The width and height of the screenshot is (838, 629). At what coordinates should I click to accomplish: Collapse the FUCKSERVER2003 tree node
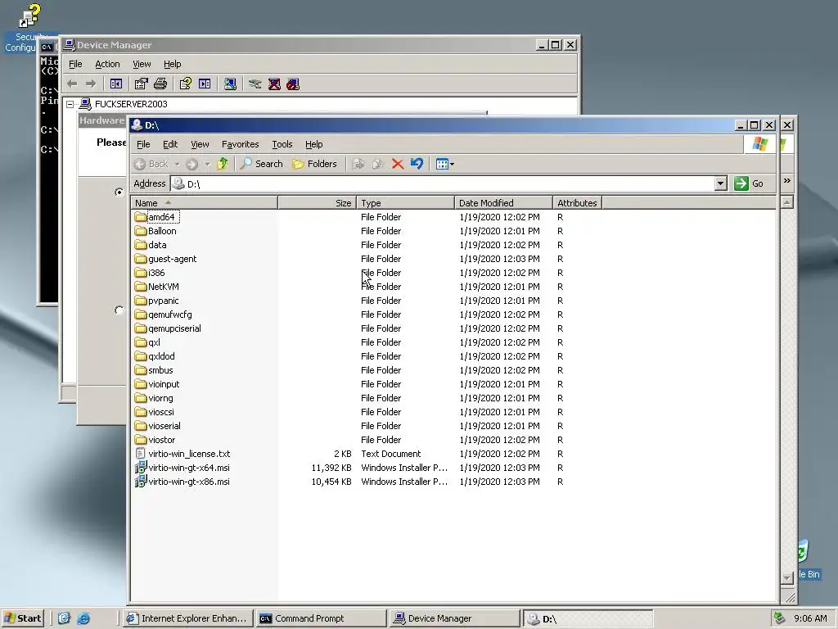click(70, 104)
